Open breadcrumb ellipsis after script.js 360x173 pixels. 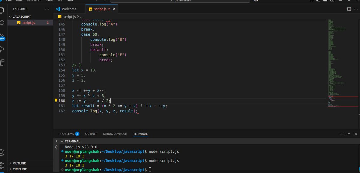click(x=82, y=17)
